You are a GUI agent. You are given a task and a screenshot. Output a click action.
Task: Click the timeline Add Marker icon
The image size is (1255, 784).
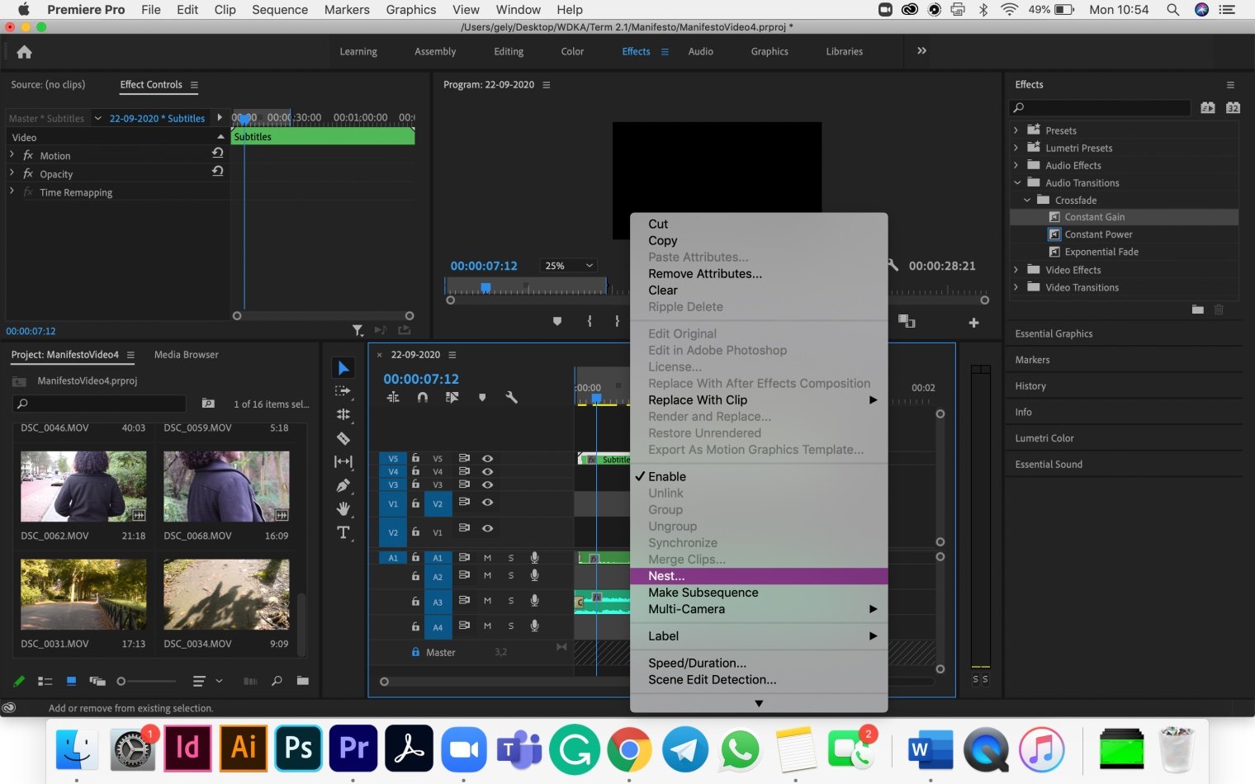click(x=482, y=398)
